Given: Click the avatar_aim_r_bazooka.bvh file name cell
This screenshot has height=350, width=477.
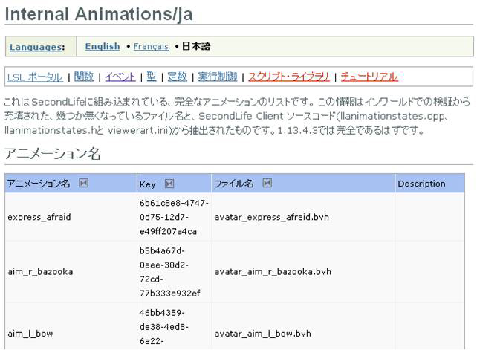Looking at the screenshot, I should 272,272.
